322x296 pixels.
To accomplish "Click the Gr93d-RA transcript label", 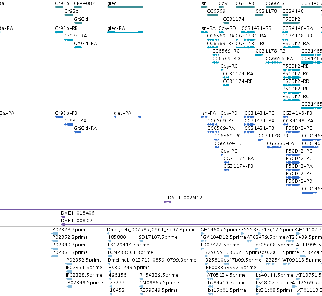I will pyautogui.click(x=86, y=44).
